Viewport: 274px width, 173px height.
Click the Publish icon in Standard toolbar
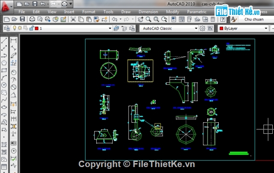48,19
